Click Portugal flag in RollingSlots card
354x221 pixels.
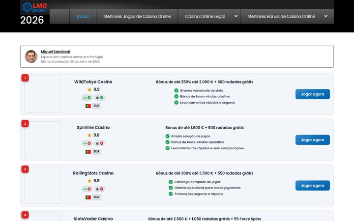[88, 197]
